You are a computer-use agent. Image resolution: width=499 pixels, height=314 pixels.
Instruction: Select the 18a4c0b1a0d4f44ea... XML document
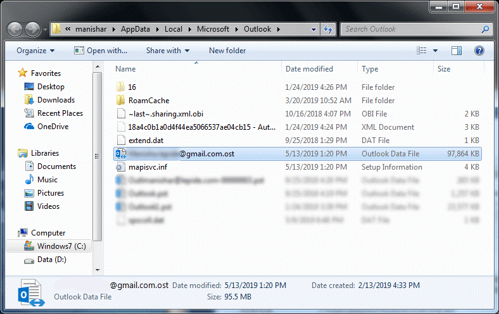point(202,127)
